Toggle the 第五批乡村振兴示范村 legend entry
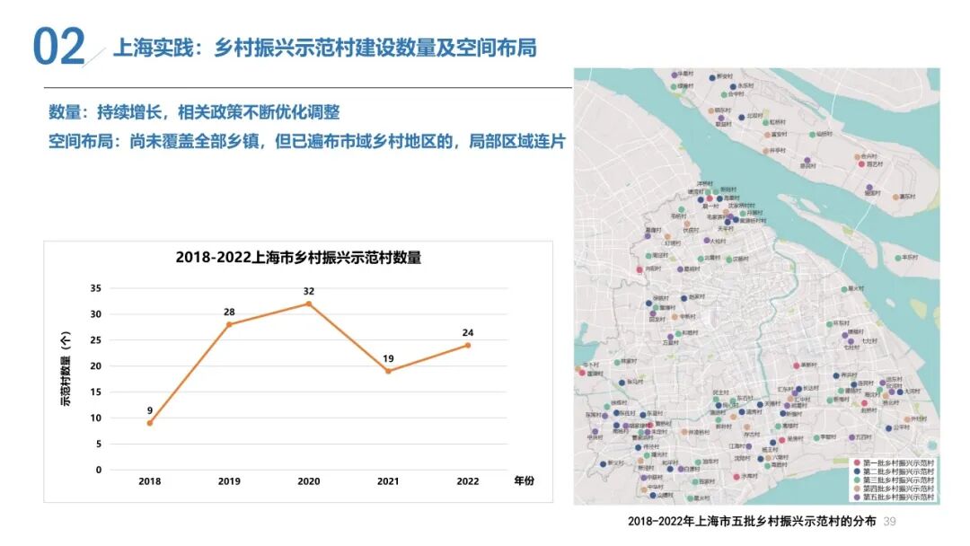Screen dimensions: 970x546 pos(899,498)
